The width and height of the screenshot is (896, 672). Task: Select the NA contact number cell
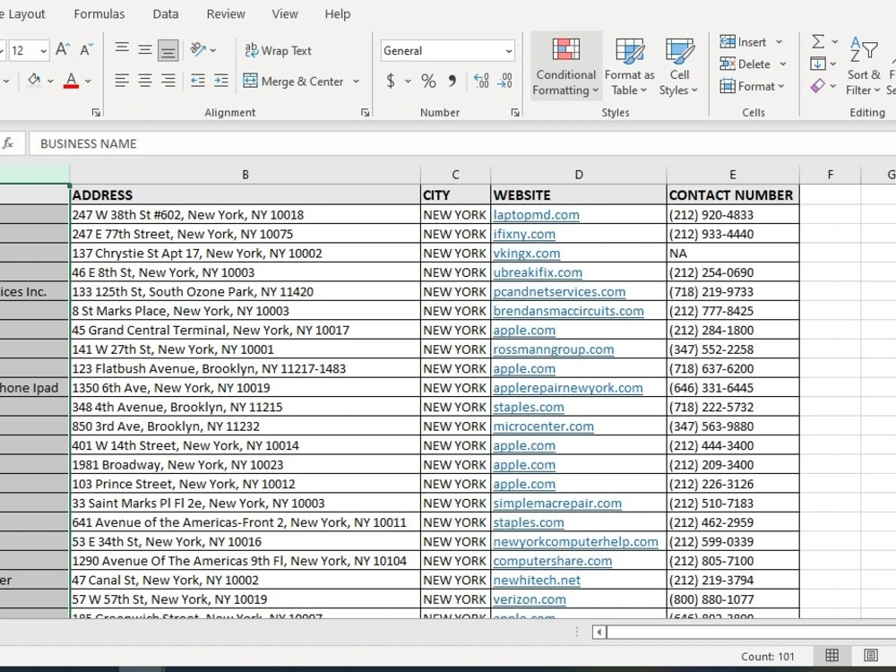[733, 254]
